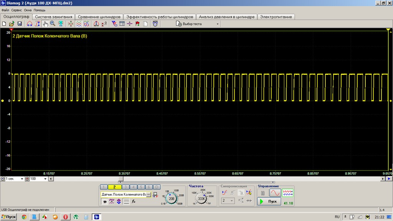This screenshot has height=221, width=393.
Task: Click the channel settings sync monitor icon
Action: [155, 195]
